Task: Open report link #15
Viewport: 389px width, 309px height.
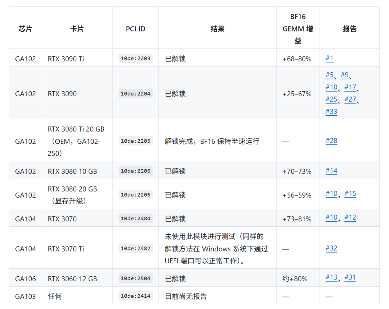Action: coord(350,194)
